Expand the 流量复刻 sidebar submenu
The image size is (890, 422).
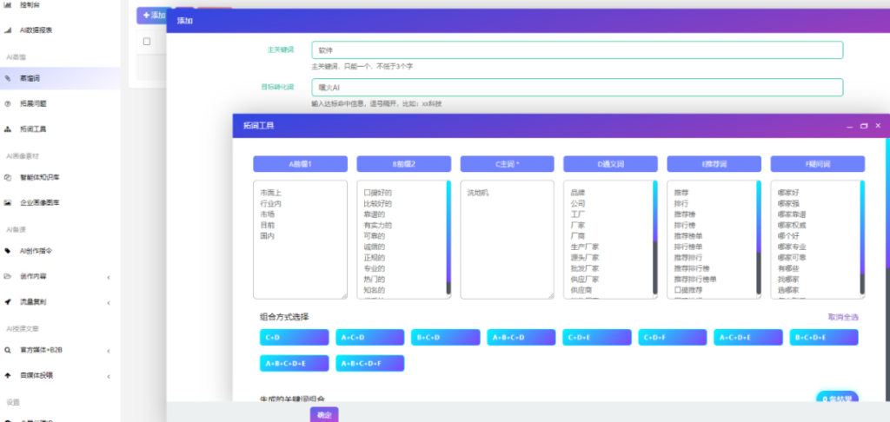[108, 302]
